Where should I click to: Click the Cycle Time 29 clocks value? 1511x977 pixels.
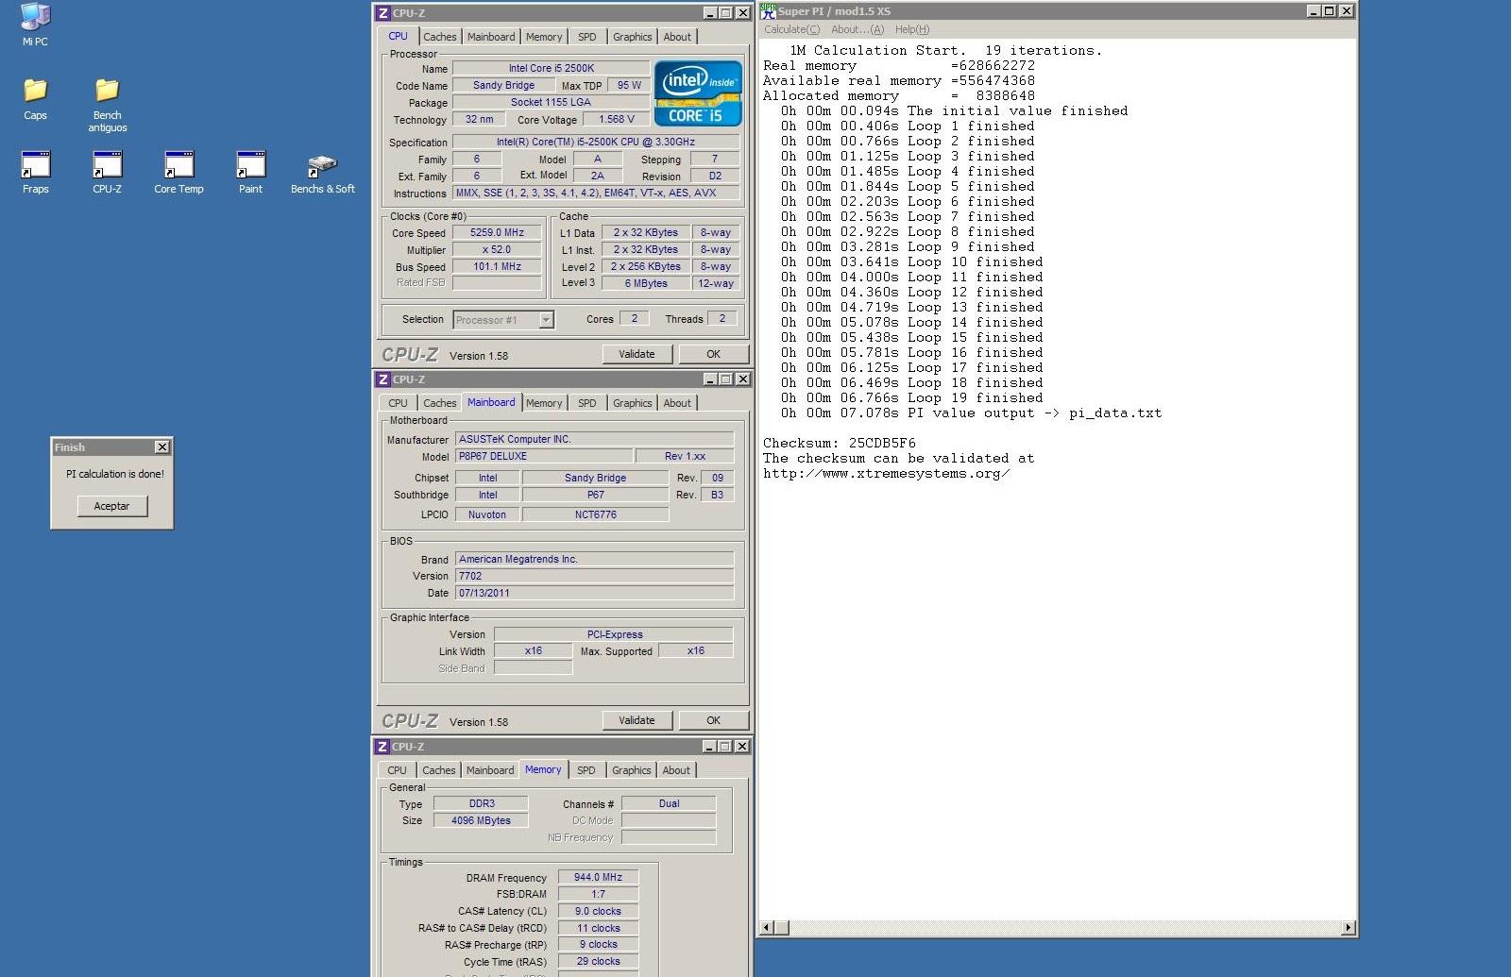click(598, 961)
